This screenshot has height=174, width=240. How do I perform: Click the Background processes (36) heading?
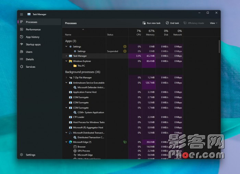point(83,72)
